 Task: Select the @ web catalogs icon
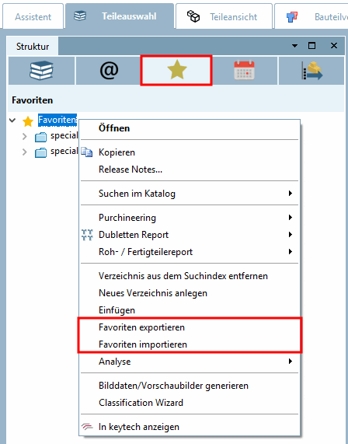pos(109,71)
